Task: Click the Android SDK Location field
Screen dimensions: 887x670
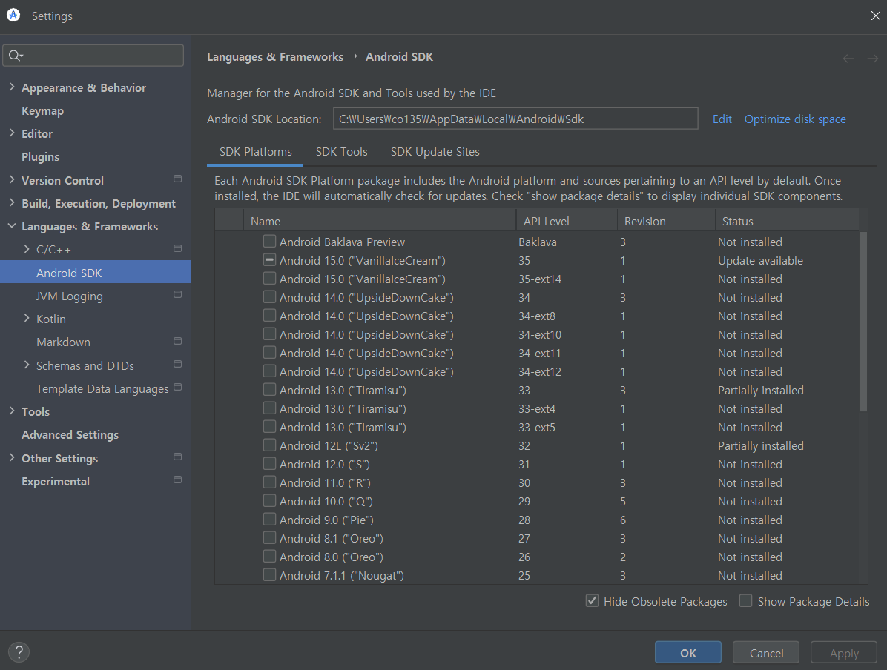Action: click(515, 119)
